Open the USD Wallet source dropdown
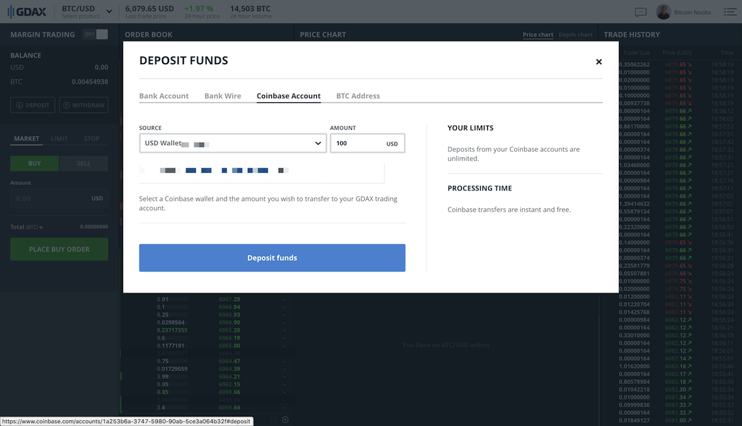This screenshot has height=426, width=742. tap(233, 143)
